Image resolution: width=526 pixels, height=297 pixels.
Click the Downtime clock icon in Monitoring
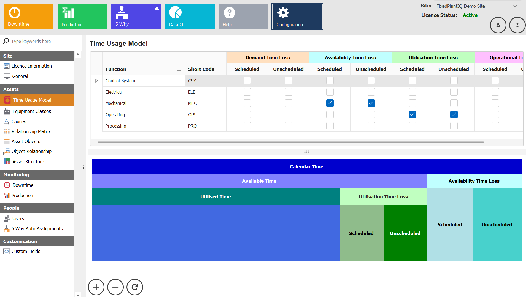7,185
